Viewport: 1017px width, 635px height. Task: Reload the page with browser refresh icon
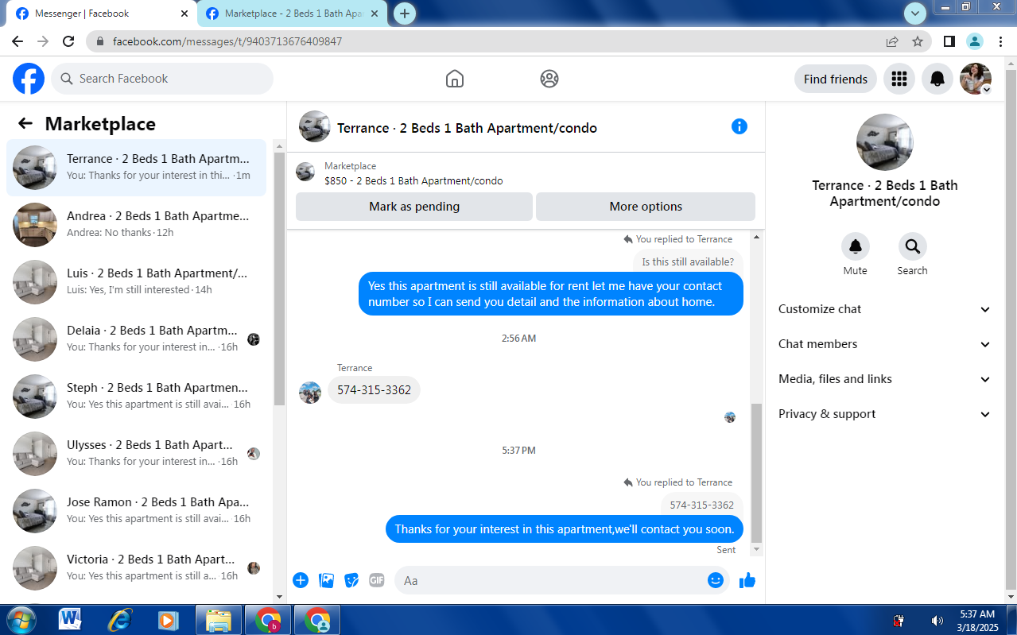[x=68, y=41]
